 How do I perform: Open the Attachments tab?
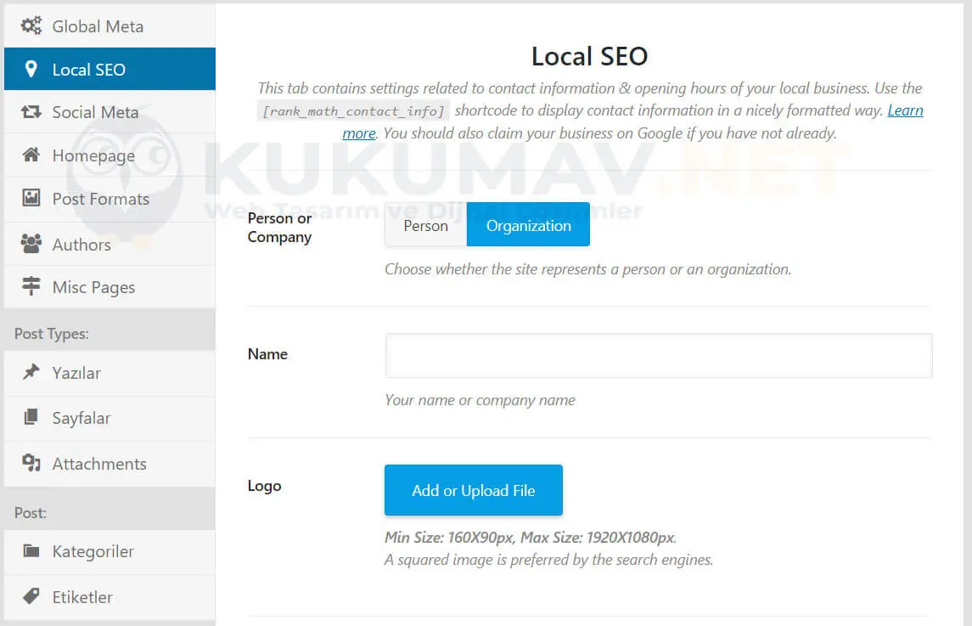click(x=110, y=464)
